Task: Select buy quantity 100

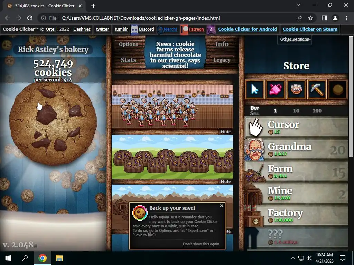Action: (x=317, y=111)
